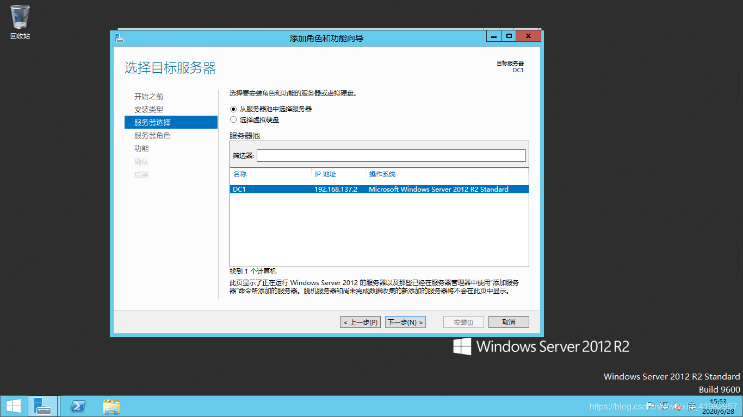743x417 pixels.
Task: Switch input language via 英 indicator
Action: pyautogui.click(x=691, y=406)
